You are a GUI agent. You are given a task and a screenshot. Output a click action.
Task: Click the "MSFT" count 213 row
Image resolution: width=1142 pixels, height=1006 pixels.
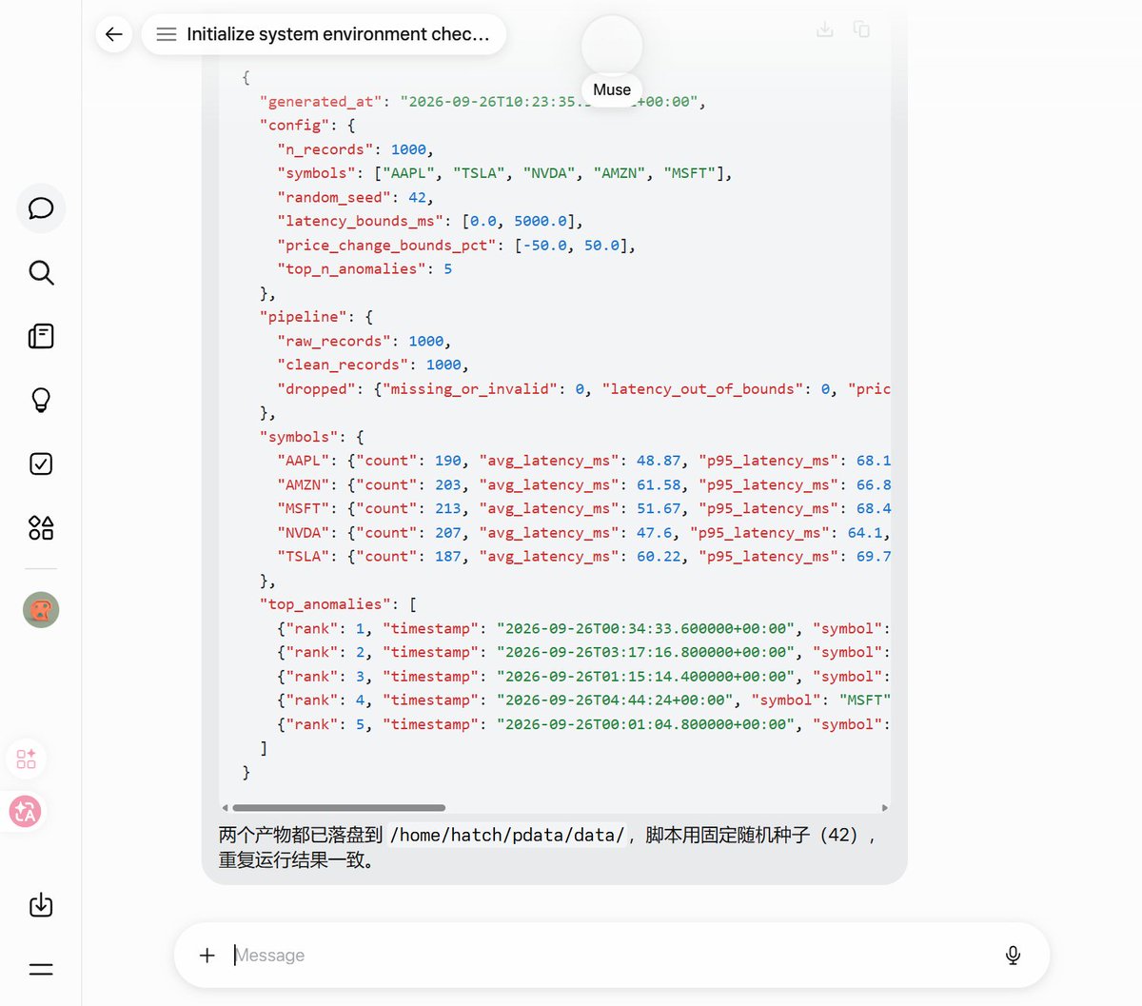tap(583, 508)
